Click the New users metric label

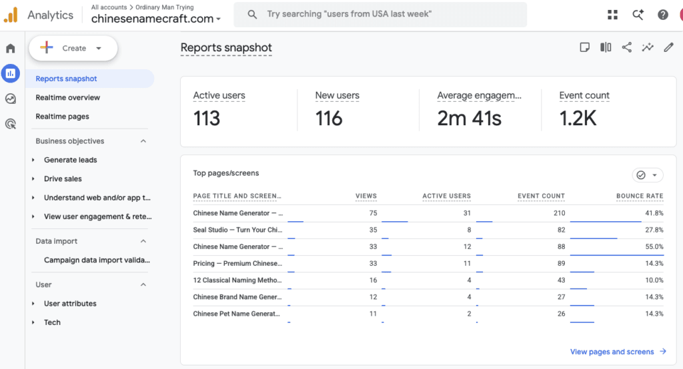coord(337,95)
